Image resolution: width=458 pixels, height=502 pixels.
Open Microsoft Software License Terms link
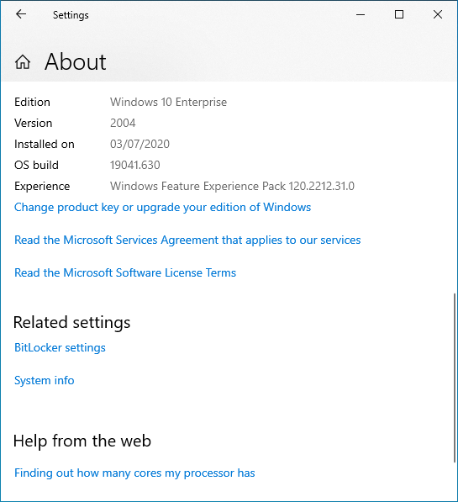pos(125,272)
